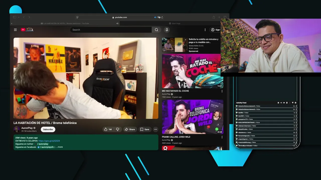This screenshot has width=321, height=180.
Task: Toggle Safari sidebar
Action: (15, 17)
